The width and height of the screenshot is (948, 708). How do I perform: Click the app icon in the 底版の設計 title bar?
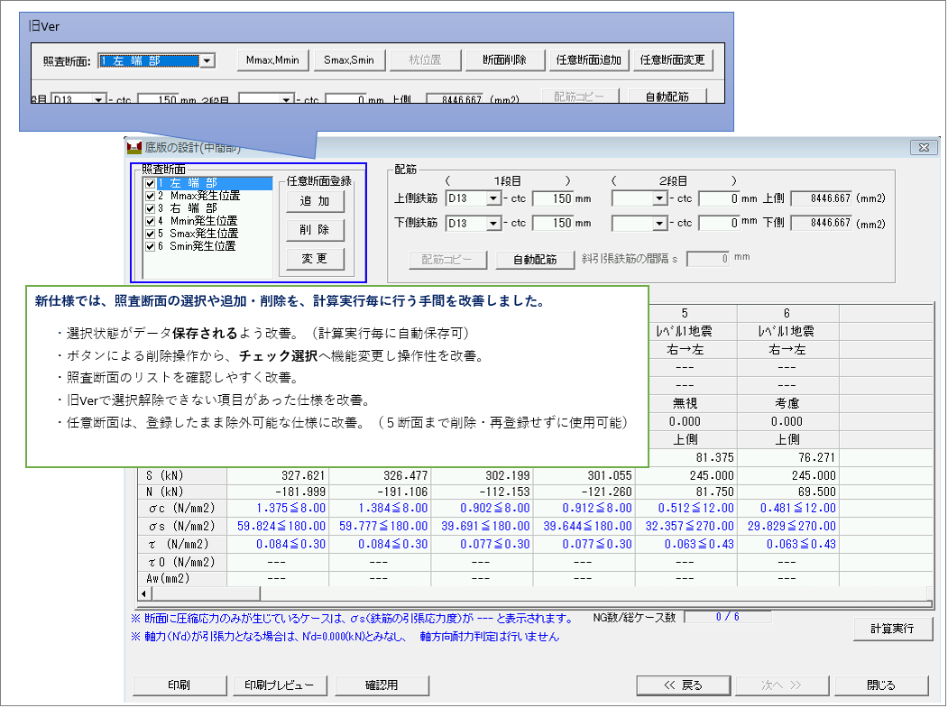point(134,147)
